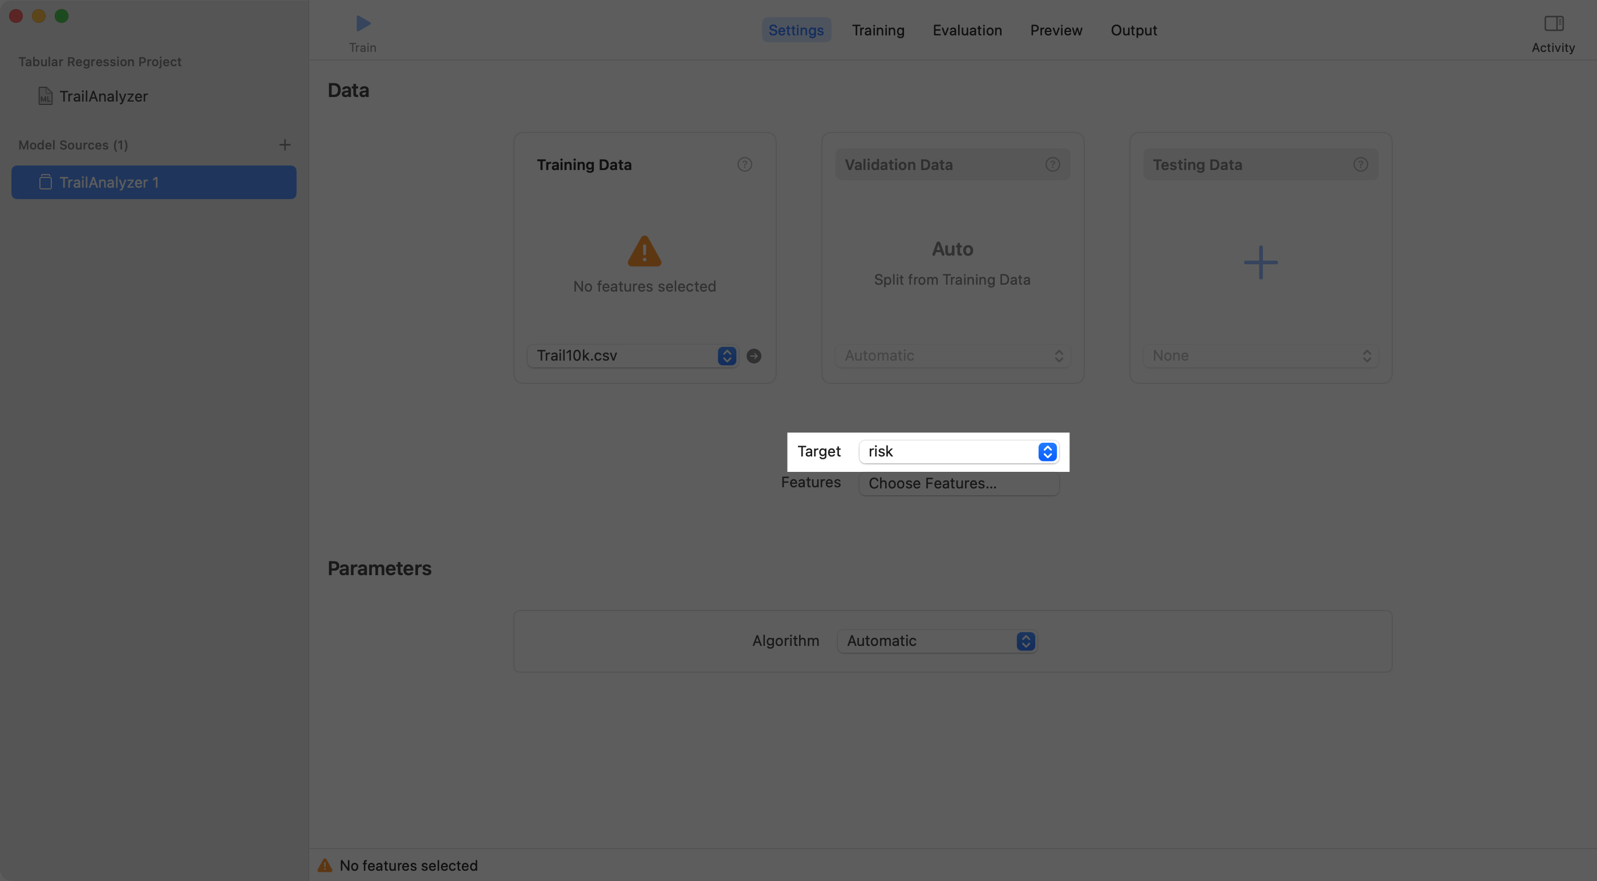1597x881 pixels.
Task: Open the Trail10k.csv training data dropdown
Action: [633, 355]
